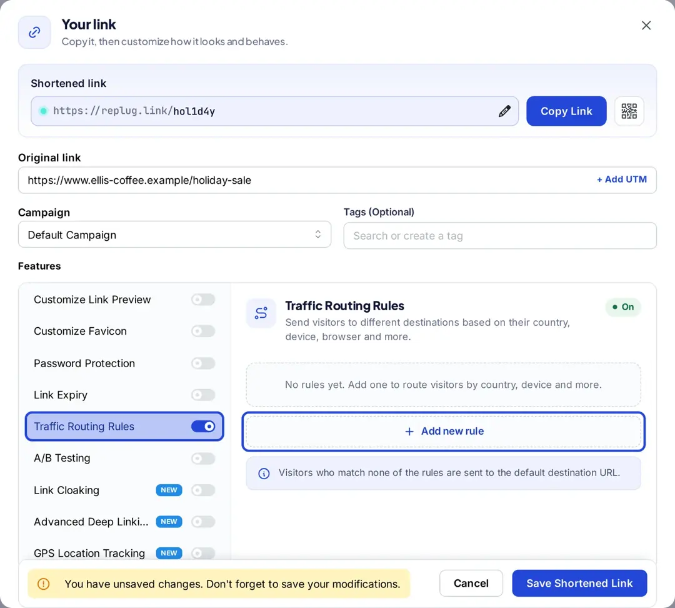Click the green status dot in shortened link
Screen dimensions: 675x608
(43, 111)
